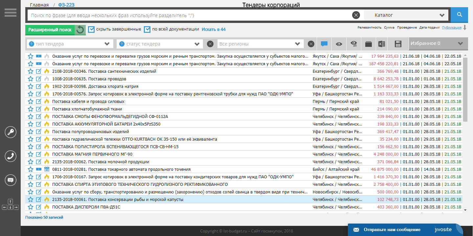Click the 'Показано 50 записей' text
This screenshot has width=473, height=236.
(x=44, y=217)
